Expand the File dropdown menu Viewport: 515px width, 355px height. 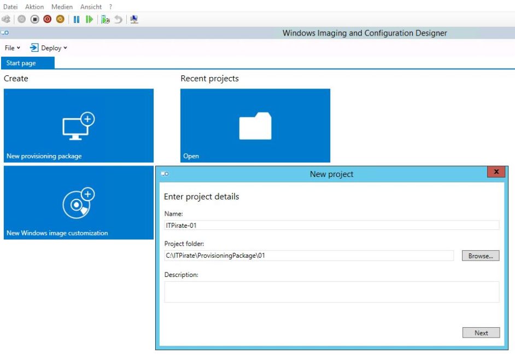[11, 48]
